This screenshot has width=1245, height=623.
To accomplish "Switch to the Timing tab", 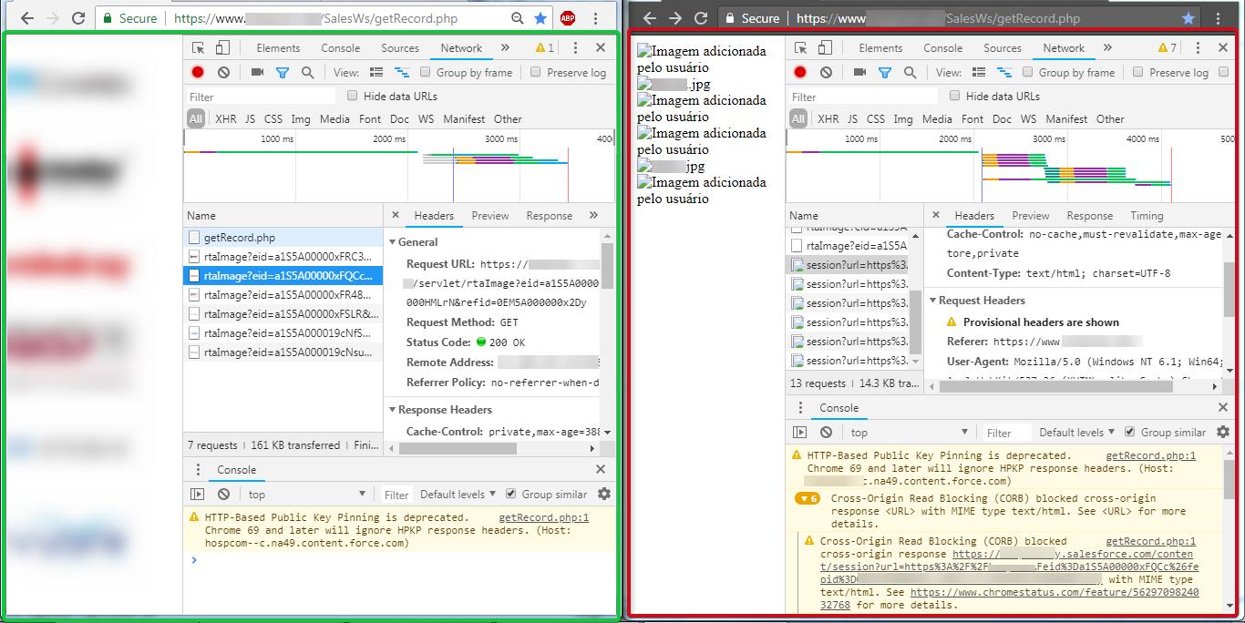I will coord(1147,216).
